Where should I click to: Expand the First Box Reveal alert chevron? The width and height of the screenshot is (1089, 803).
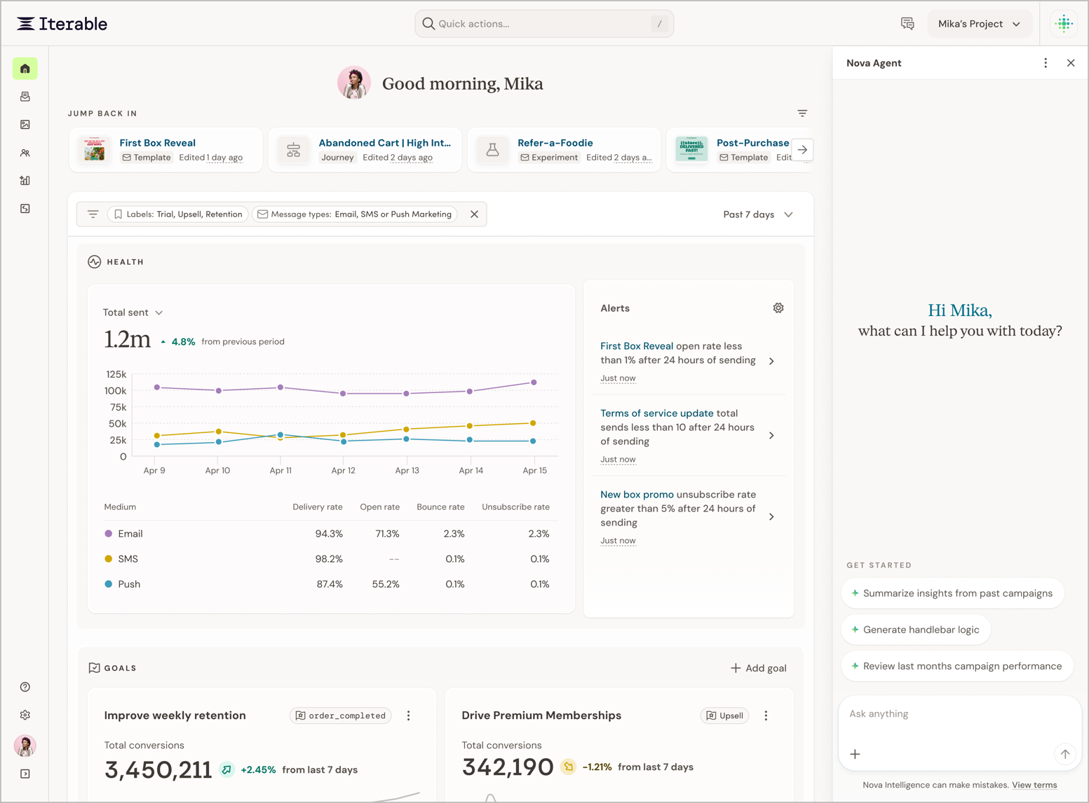tap(771, 362)
